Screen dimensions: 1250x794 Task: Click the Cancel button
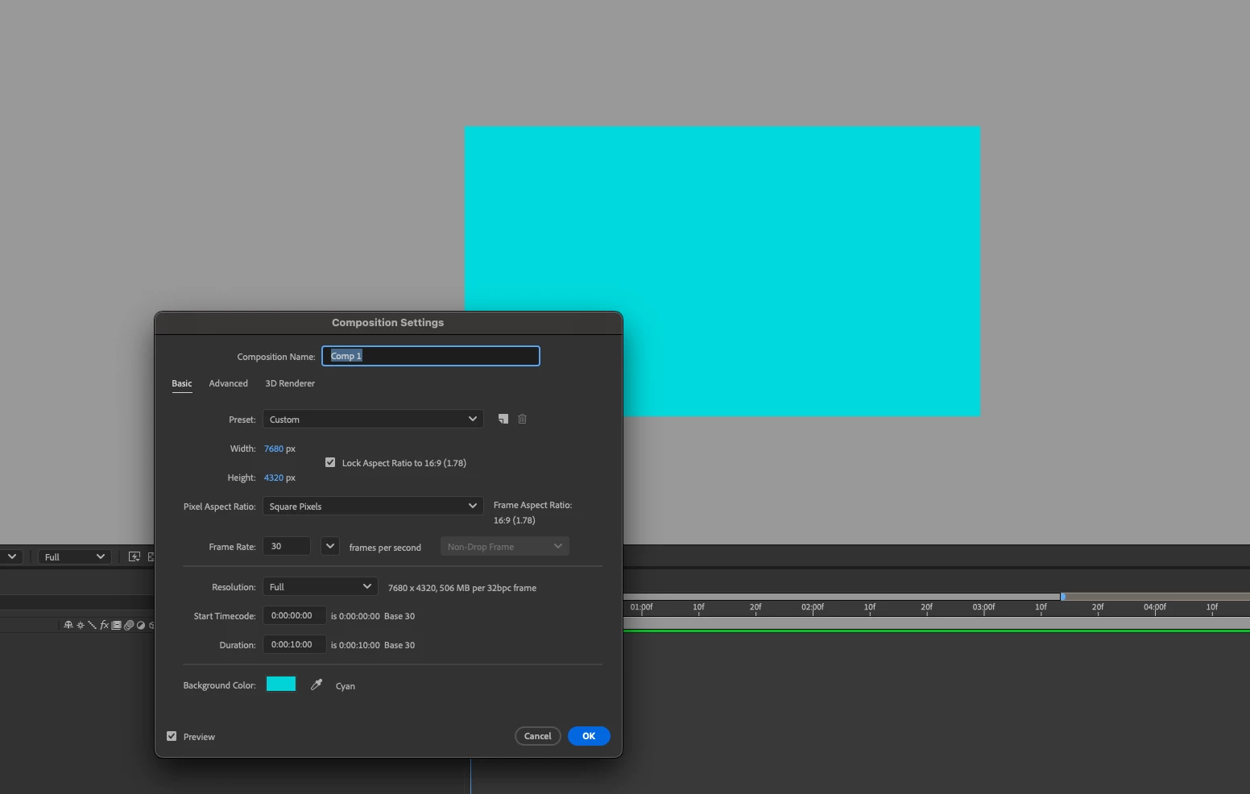coord(538,736)
